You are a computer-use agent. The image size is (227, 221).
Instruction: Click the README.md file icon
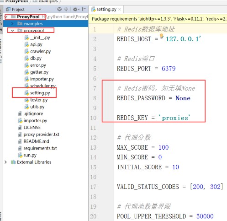coord(20,141)
